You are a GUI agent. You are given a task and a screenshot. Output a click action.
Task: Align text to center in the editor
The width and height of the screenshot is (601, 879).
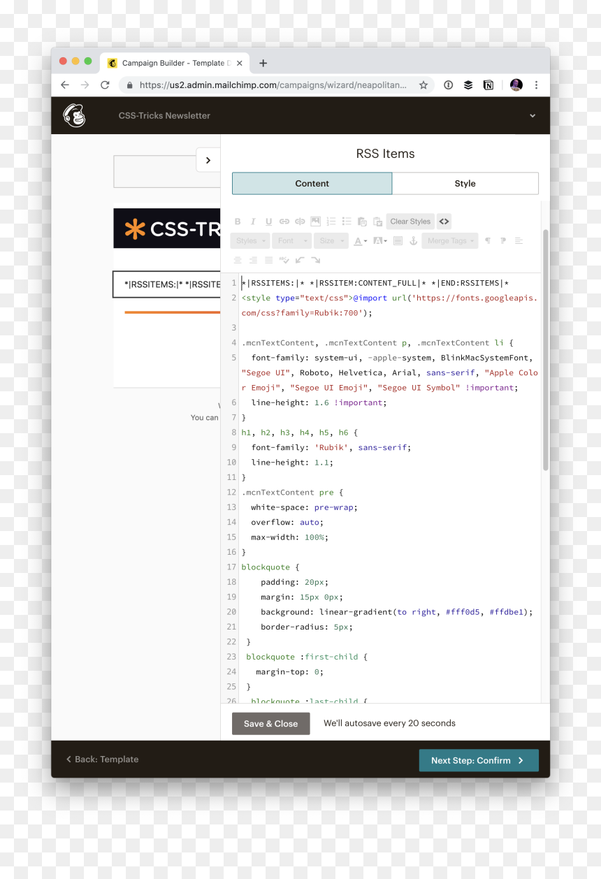coord(238,260)
